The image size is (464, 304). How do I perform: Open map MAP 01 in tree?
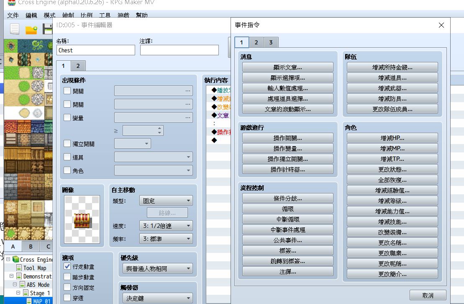(x=41, y=301)
